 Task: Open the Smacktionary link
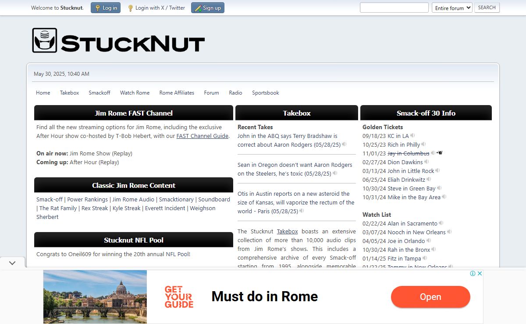pyautogui.click(x=176, y=200)
